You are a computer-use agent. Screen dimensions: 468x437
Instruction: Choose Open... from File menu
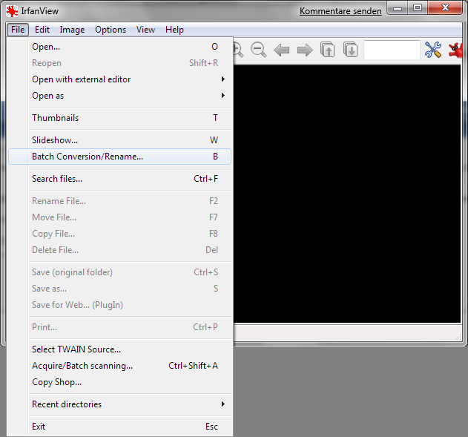(119, 47)
